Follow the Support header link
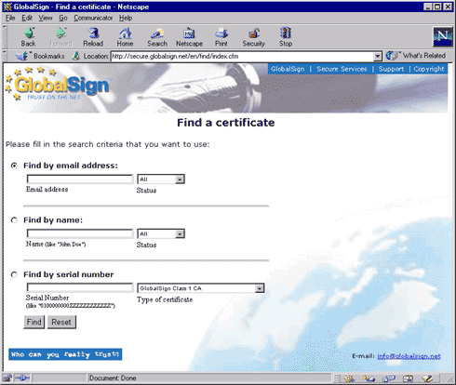This screenshot has height=385, width=456. [391, 69]
